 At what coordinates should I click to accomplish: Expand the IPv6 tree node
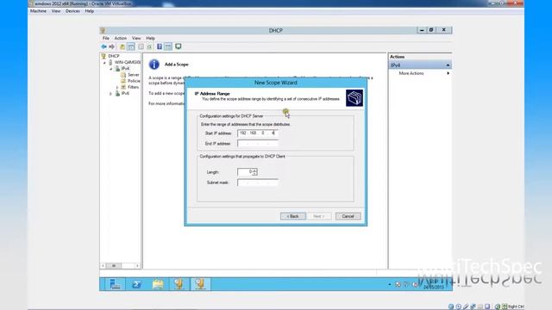(111, 94)
